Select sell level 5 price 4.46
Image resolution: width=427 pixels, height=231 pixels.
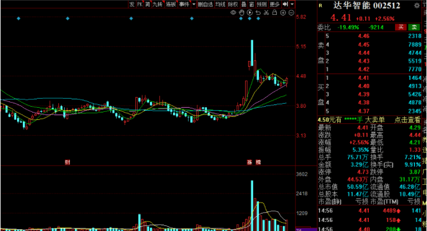pos(364,36)
